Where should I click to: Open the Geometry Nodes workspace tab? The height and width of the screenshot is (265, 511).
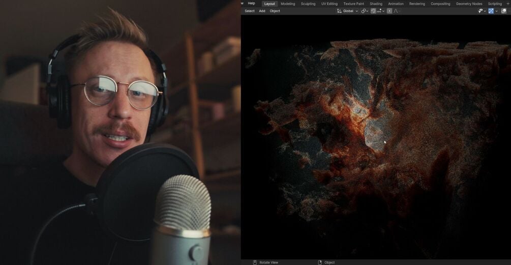pos(469,4)
